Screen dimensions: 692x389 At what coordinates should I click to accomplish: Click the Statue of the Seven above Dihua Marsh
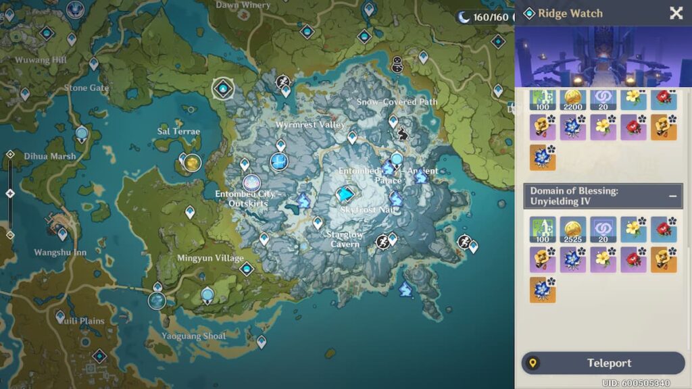click(82, 134)
